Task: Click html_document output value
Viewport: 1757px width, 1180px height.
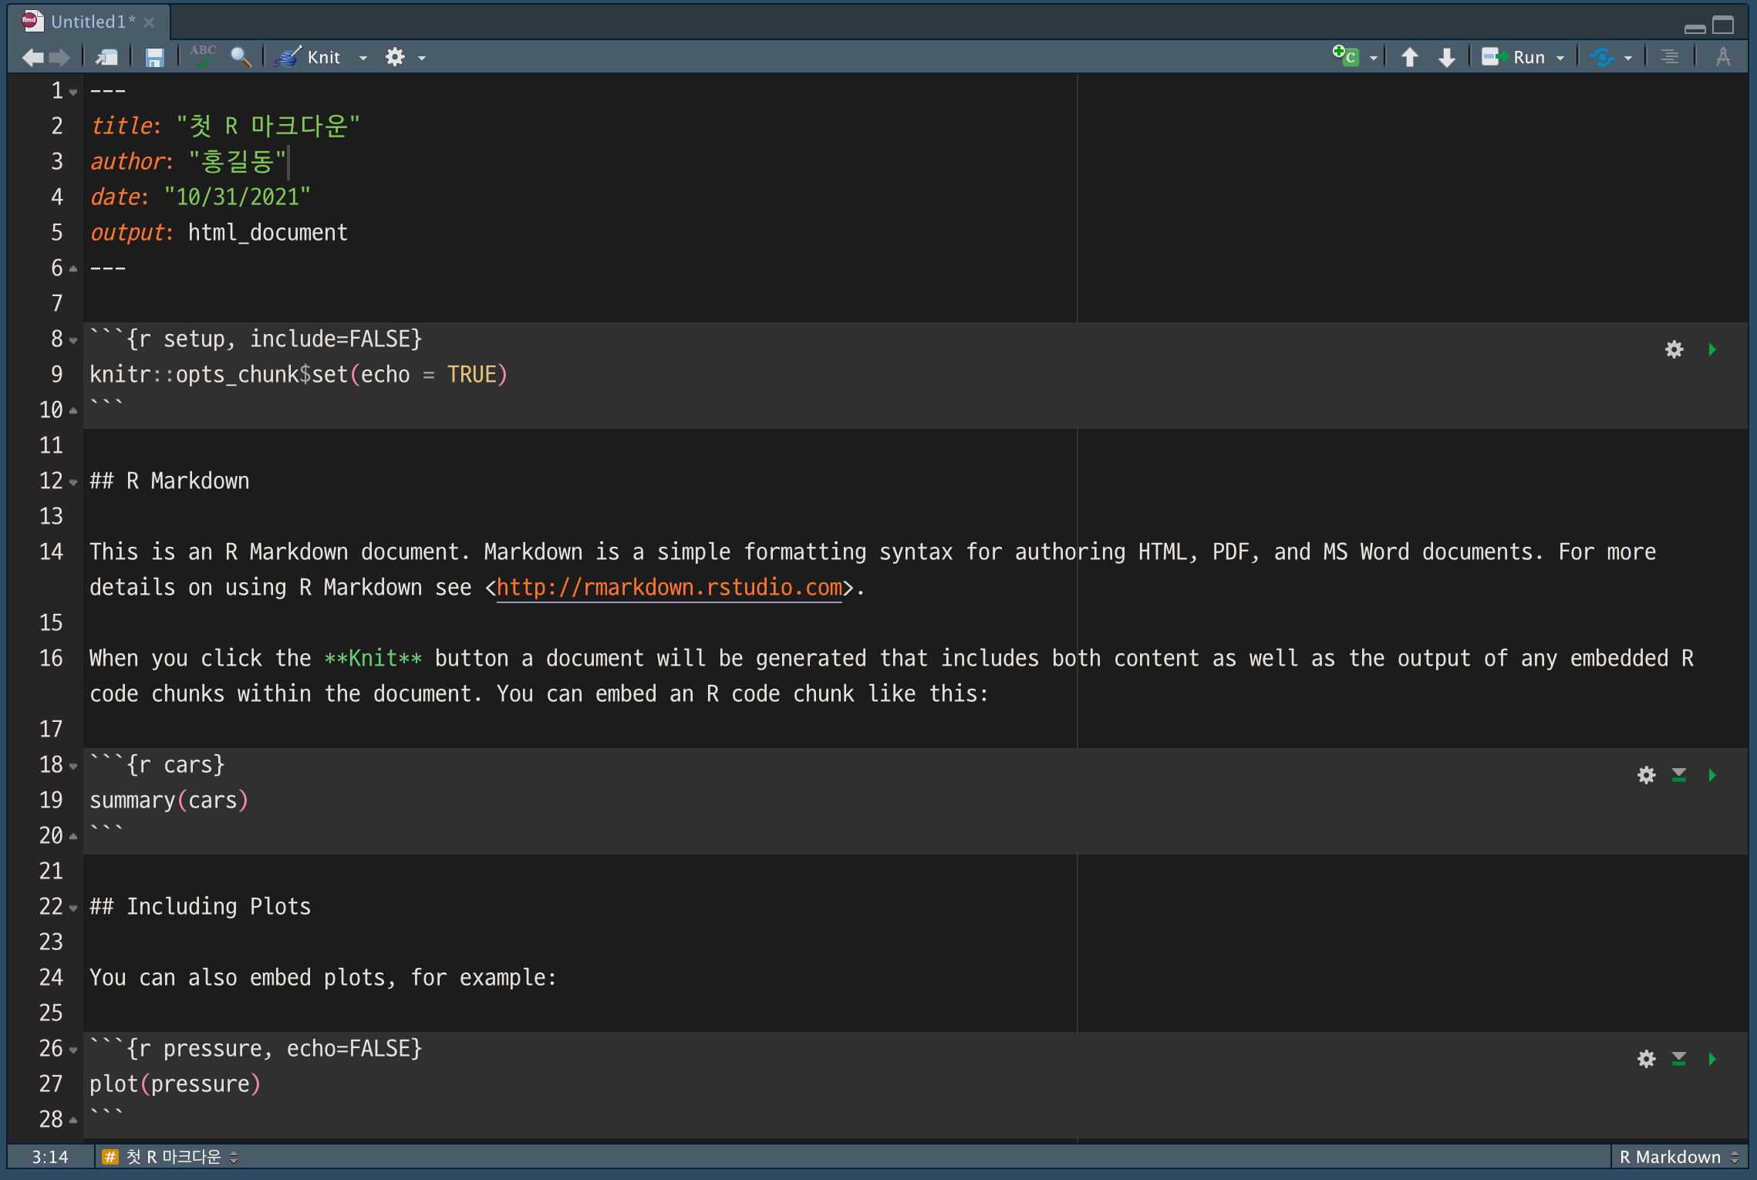Action: tap(268, 232)
